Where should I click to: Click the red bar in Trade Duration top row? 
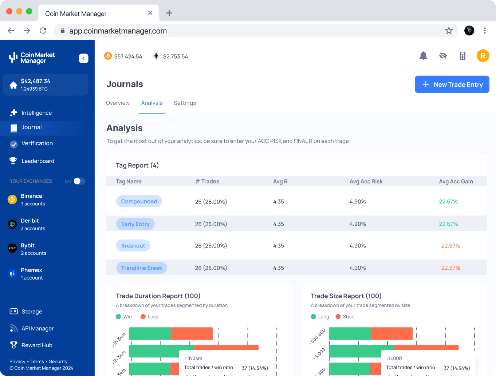[x=192, y=333]
